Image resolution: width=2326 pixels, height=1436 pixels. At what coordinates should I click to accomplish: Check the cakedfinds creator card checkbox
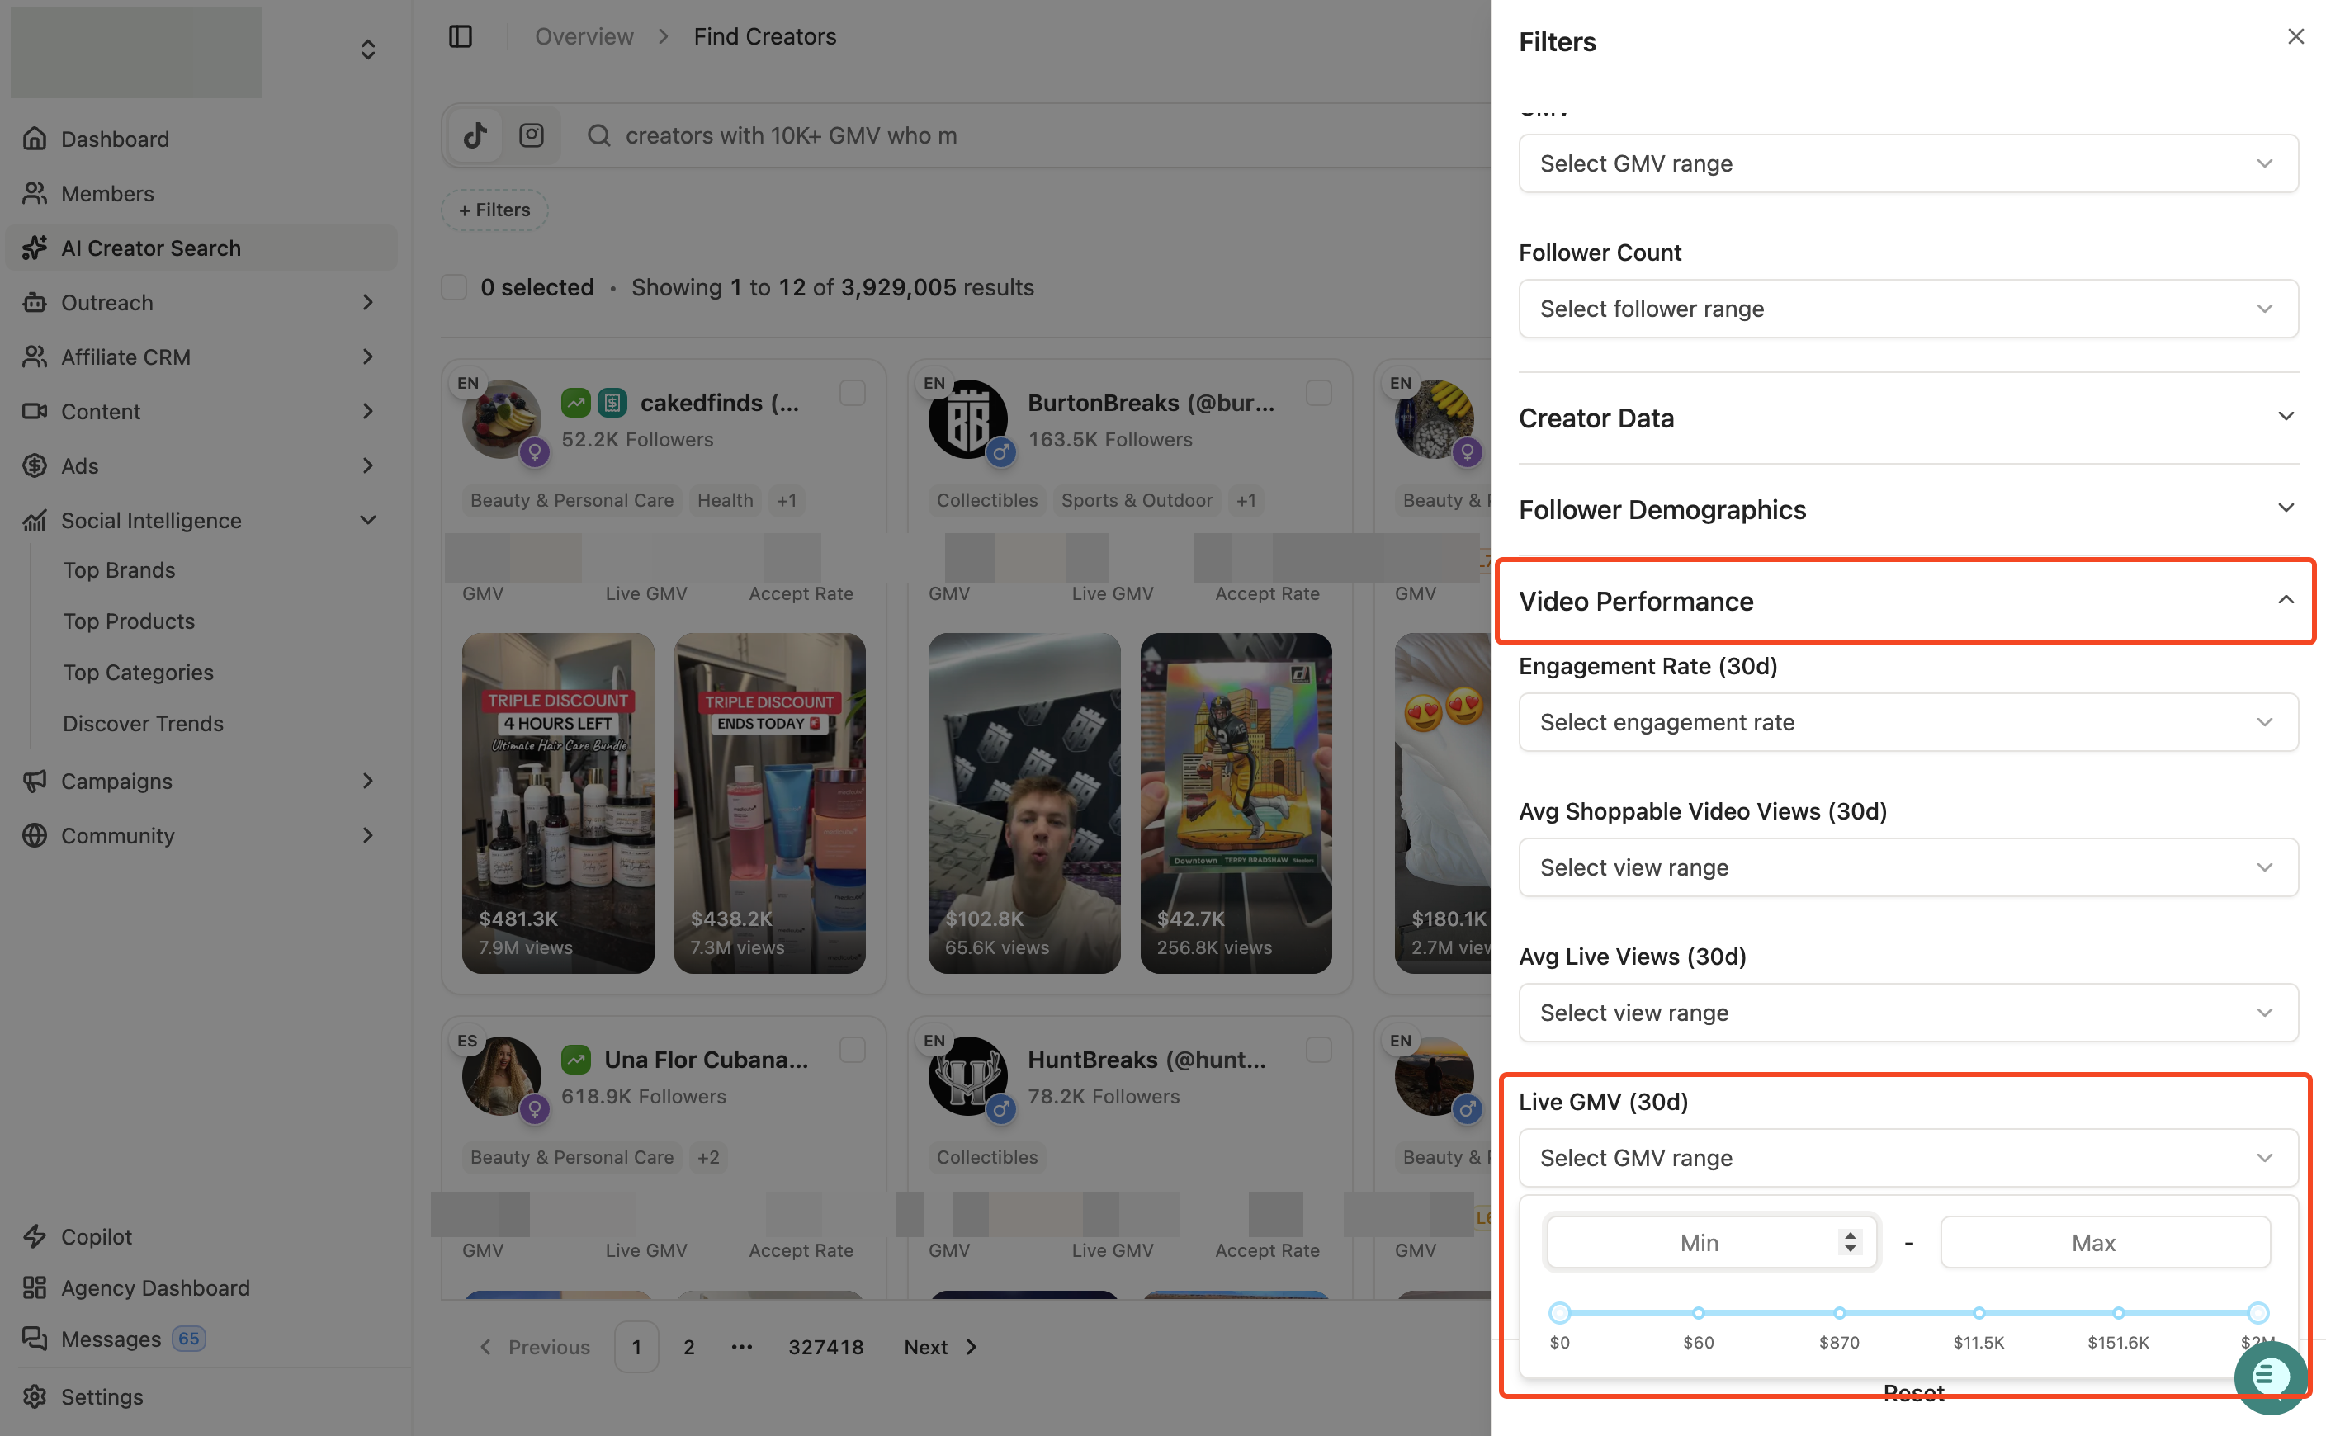pos(852,392)
